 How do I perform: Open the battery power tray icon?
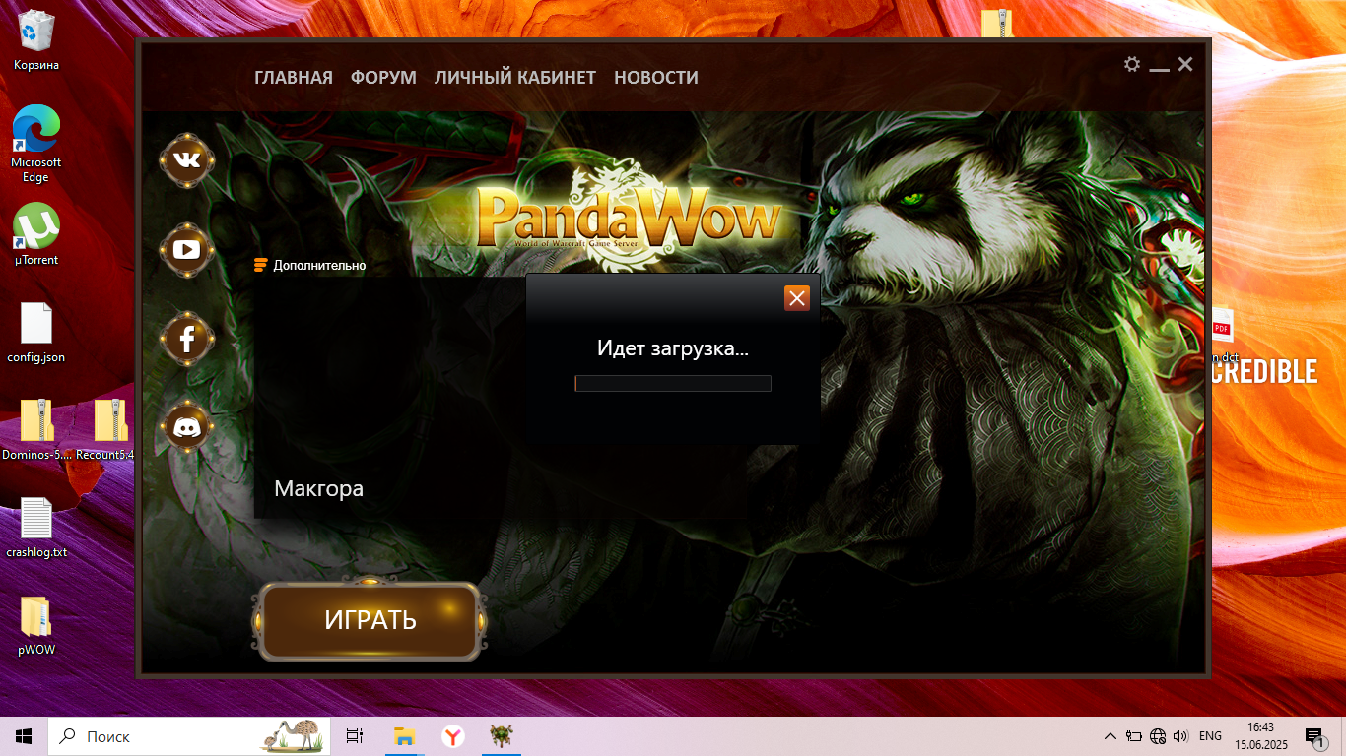point(1134,736)
